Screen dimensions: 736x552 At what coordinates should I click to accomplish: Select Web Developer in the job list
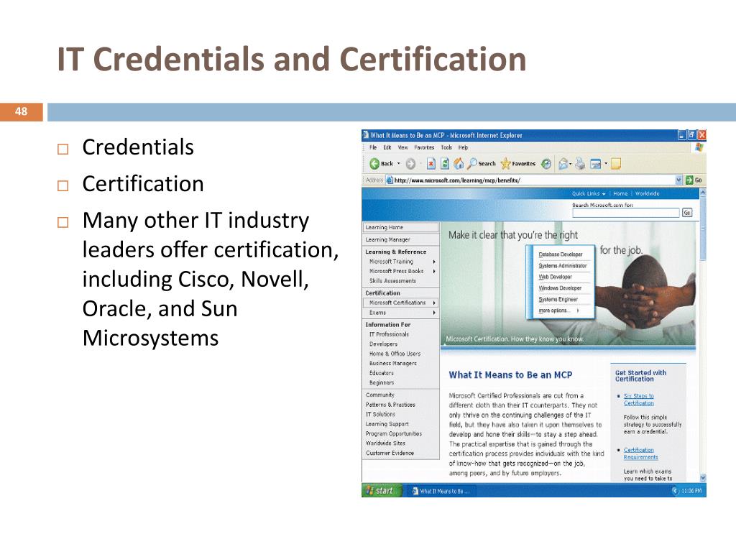pyautogui.click(x=555, y=277)
